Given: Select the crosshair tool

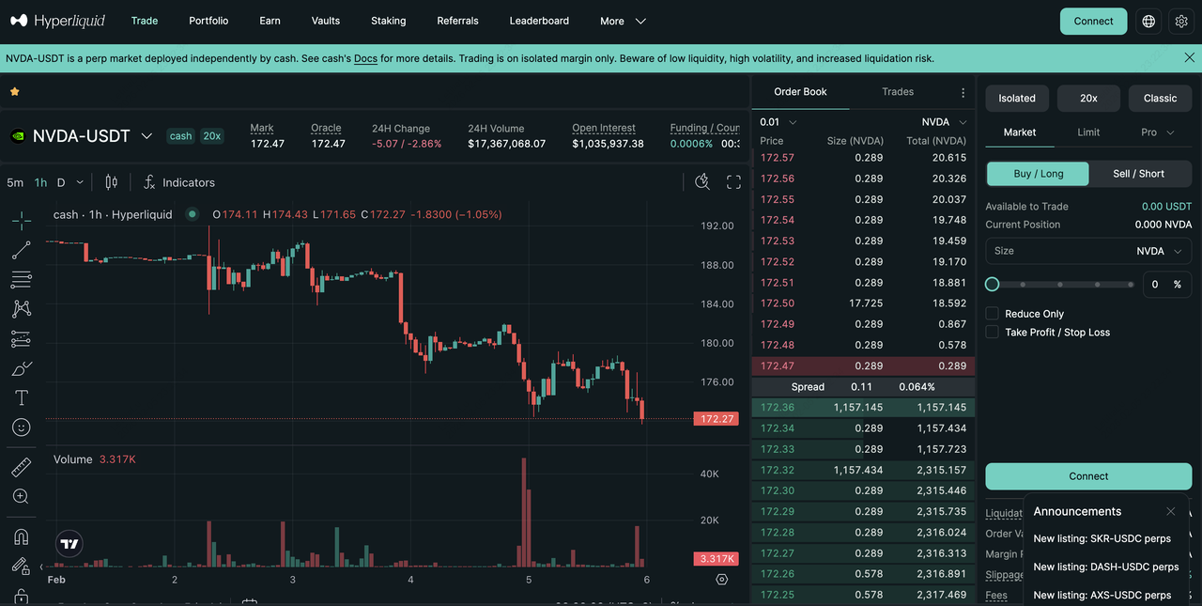Looking at the screenshot, I should coord(20,220).
